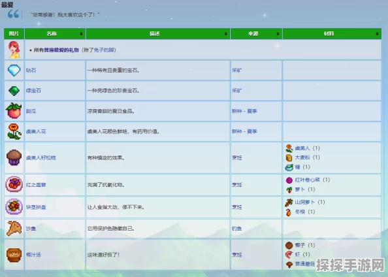Click the coconut ingredient icon
388x277 pixels.
coord(289,246)
